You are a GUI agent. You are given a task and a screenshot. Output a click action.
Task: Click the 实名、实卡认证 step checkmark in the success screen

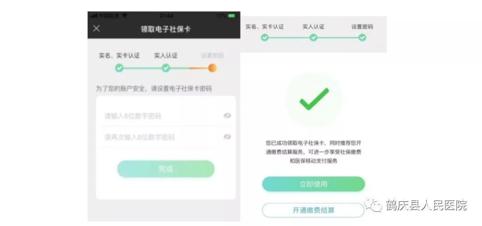[264, 38]
